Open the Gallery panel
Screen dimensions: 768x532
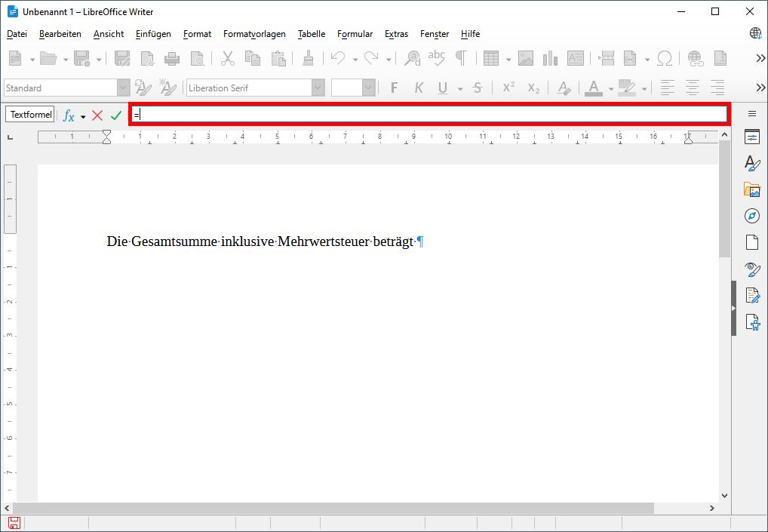(751, 189)
